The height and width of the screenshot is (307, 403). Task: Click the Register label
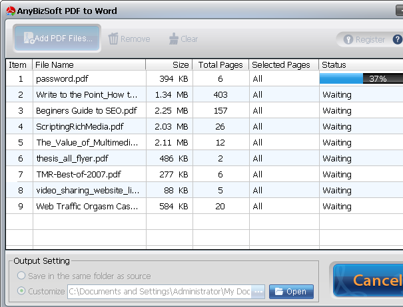370,39
